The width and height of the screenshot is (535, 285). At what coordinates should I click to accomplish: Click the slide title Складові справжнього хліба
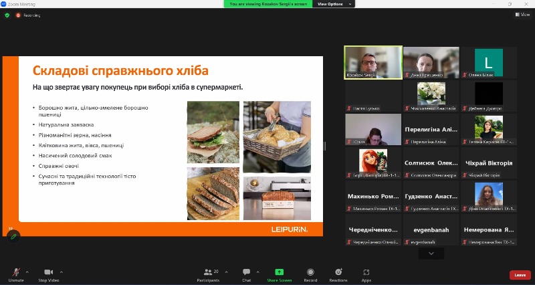click(x=120, y=71)
